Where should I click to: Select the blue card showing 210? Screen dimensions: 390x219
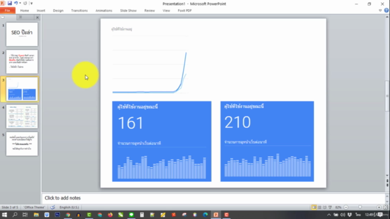pyautogui.click(x=267, y=141)
